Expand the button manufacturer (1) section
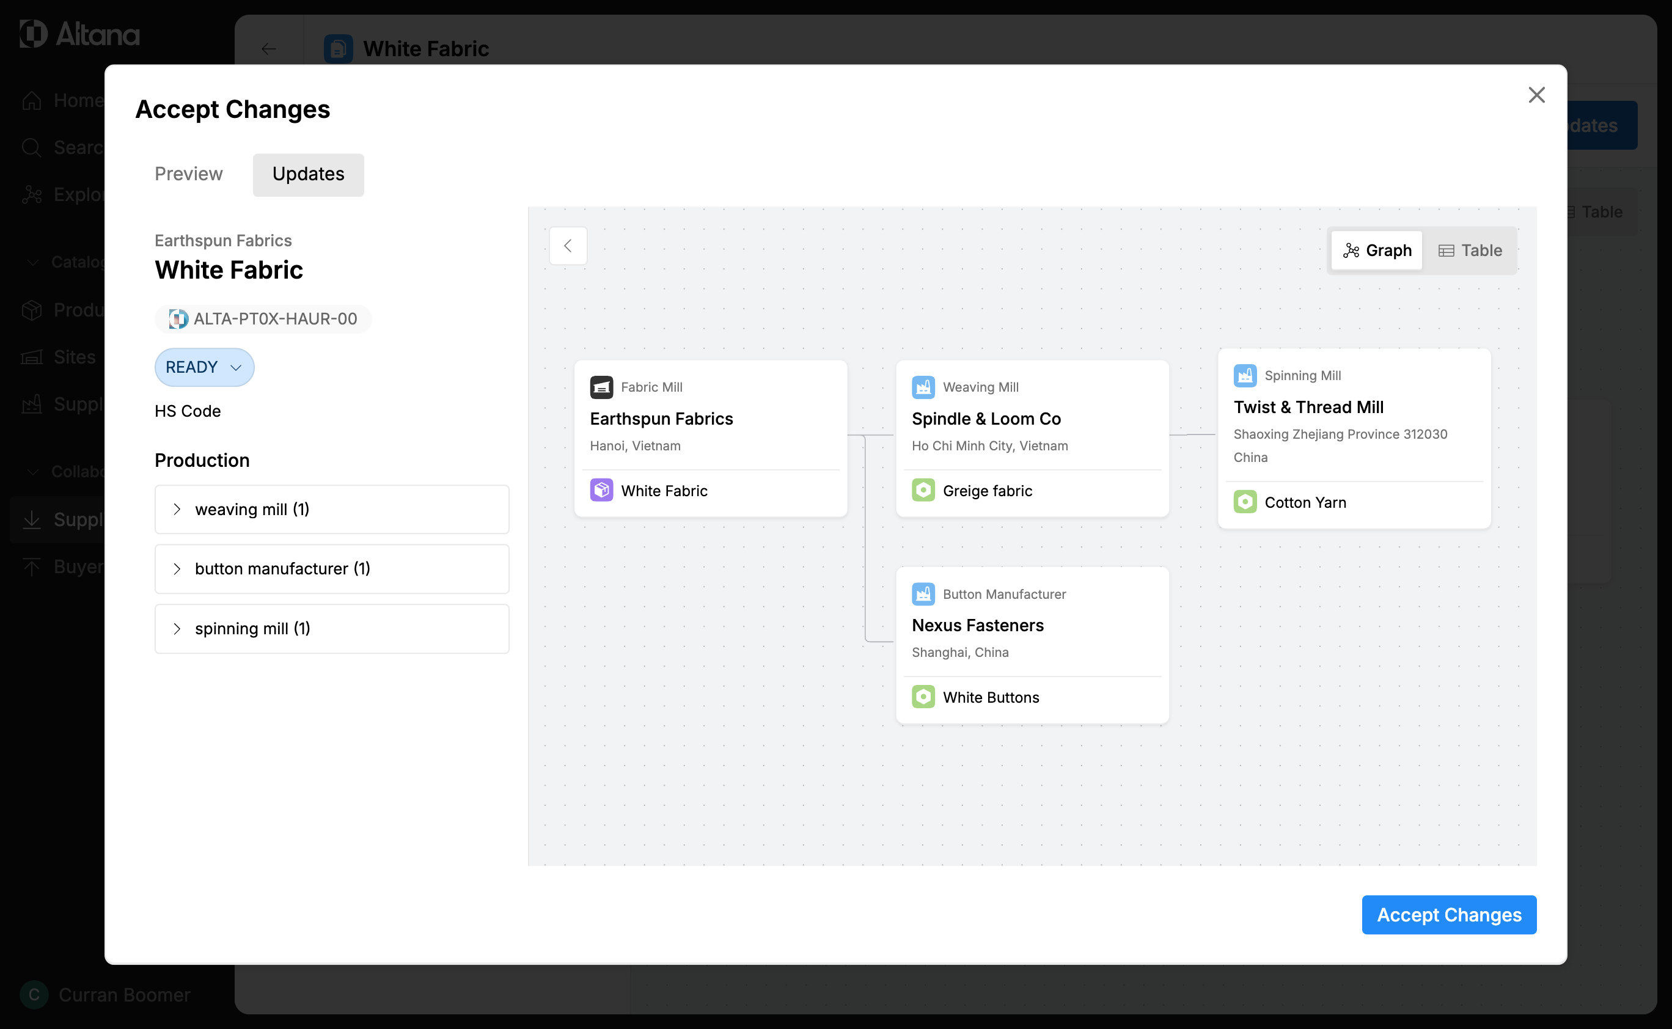Screen dimensions: 1672x1029 (x=331, y=569)
